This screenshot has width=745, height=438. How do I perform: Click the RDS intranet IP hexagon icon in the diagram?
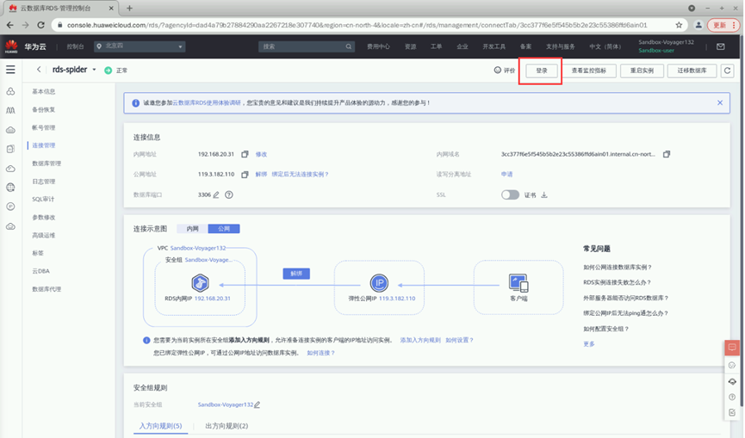pos(200,283)
